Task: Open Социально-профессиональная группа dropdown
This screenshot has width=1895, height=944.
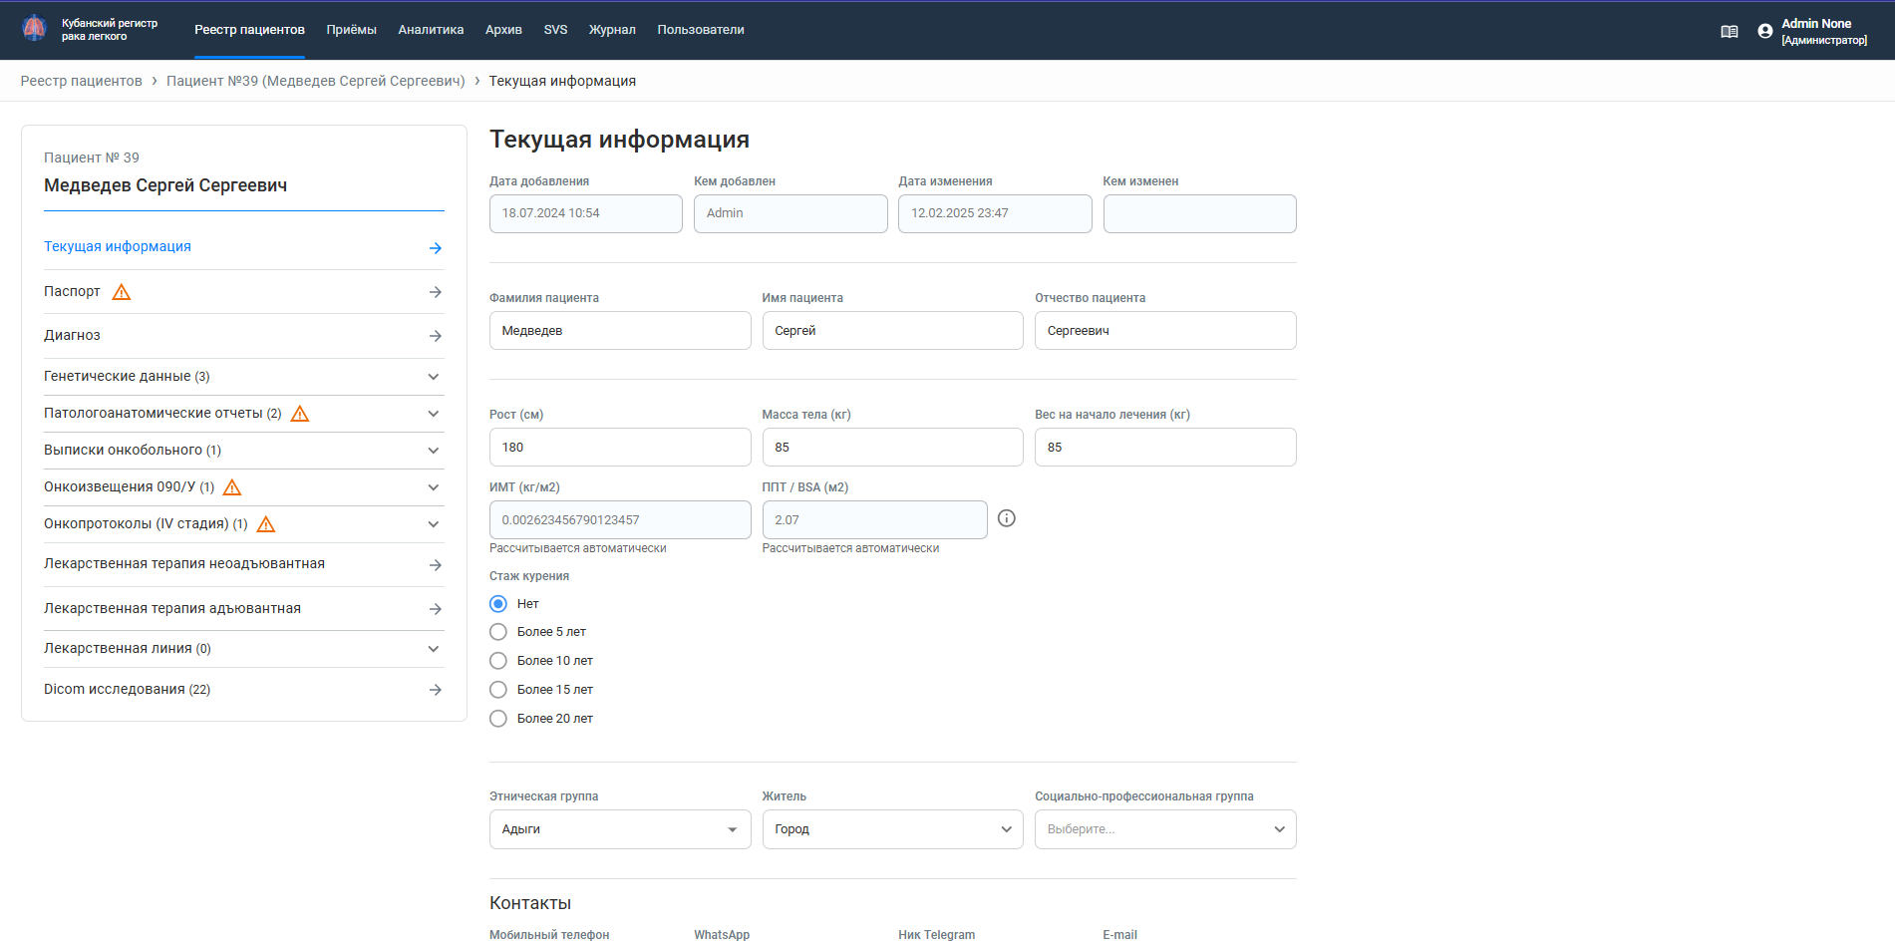Action: pos(1164,829)
